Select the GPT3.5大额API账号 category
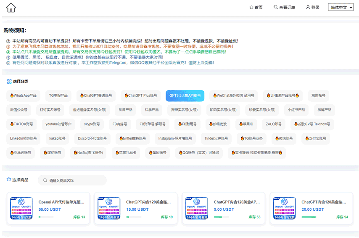Screen dimensions: 359x238 (x=185, y=95)
